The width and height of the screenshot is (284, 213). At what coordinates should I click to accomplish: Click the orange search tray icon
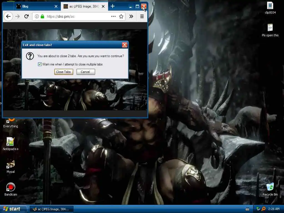coord(263,209)
